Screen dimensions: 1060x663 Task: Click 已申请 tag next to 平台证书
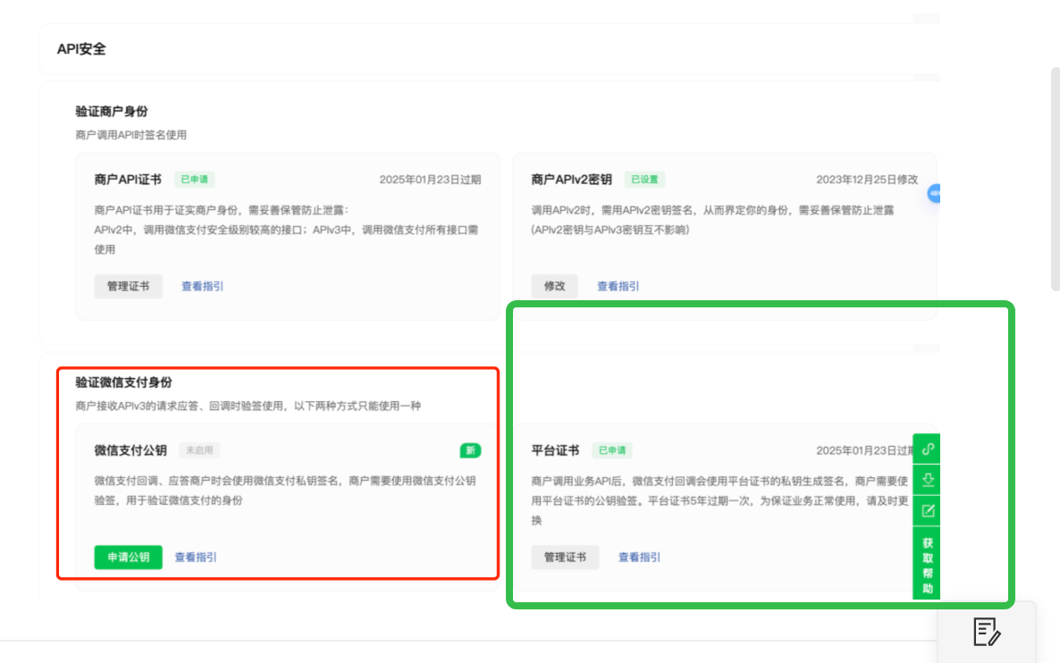pyautogui.click(x=612, y=450)
